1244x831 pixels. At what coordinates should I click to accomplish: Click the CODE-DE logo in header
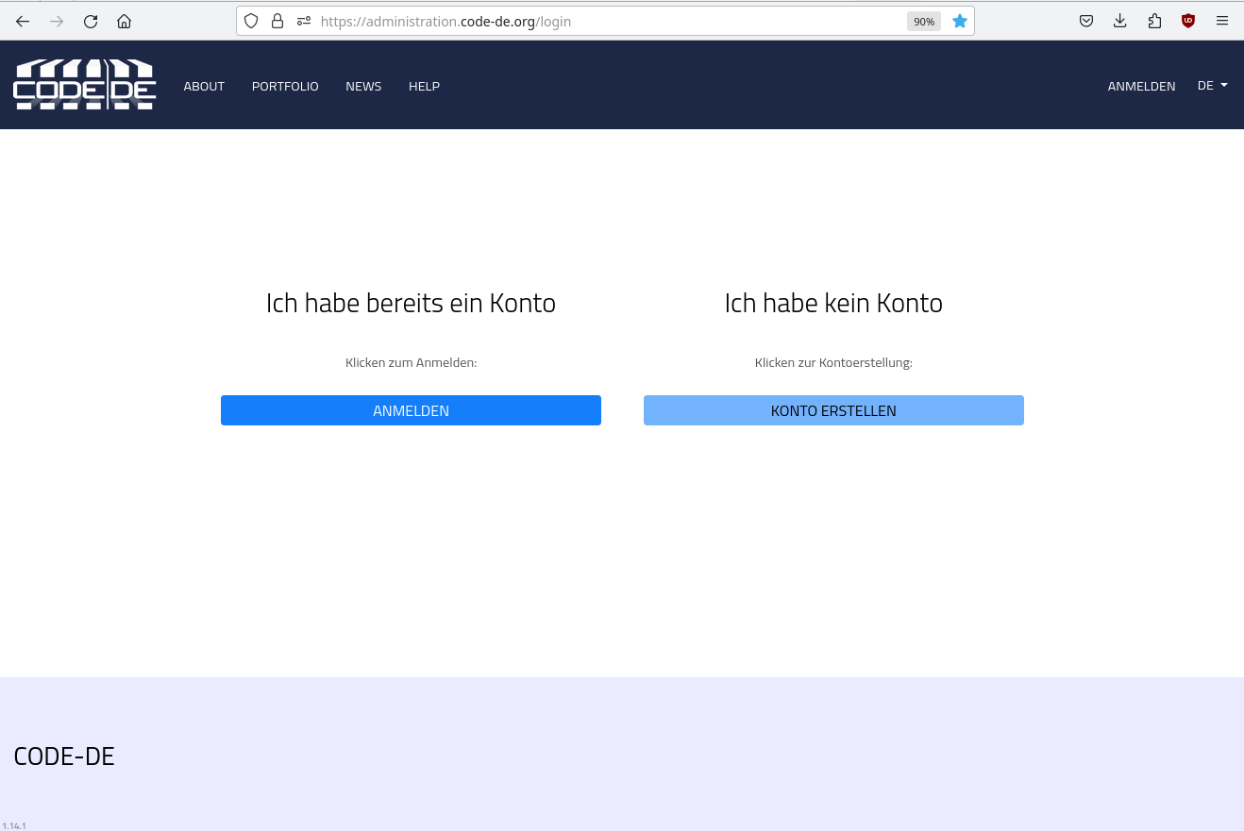click(x=84, y=85)
